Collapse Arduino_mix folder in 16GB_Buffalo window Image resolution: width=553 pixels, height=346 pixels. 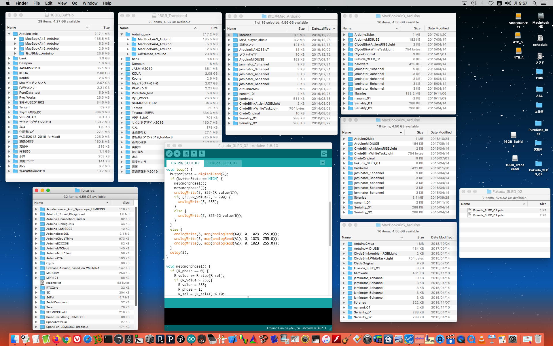(x=10, y=34)
